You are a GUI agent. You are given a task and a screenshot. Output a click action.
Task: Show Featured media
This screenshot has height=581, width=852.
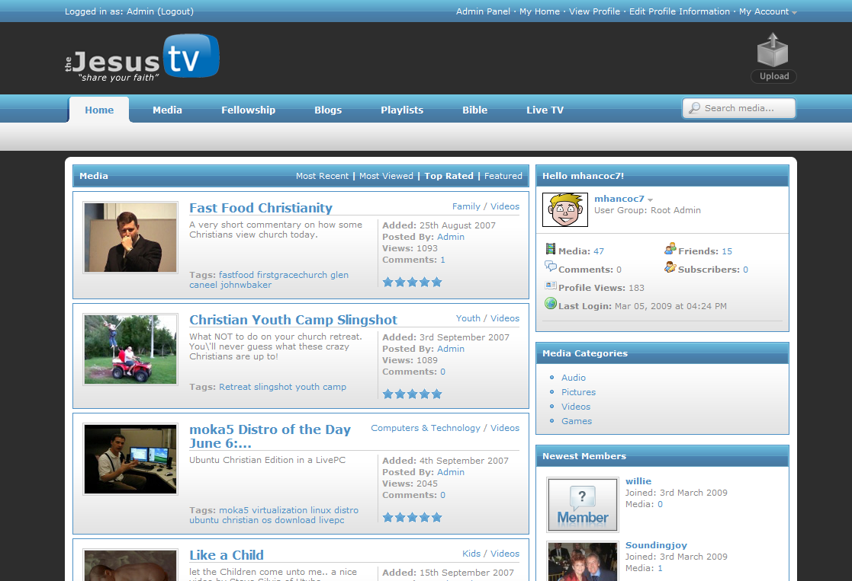coord(503,176)
